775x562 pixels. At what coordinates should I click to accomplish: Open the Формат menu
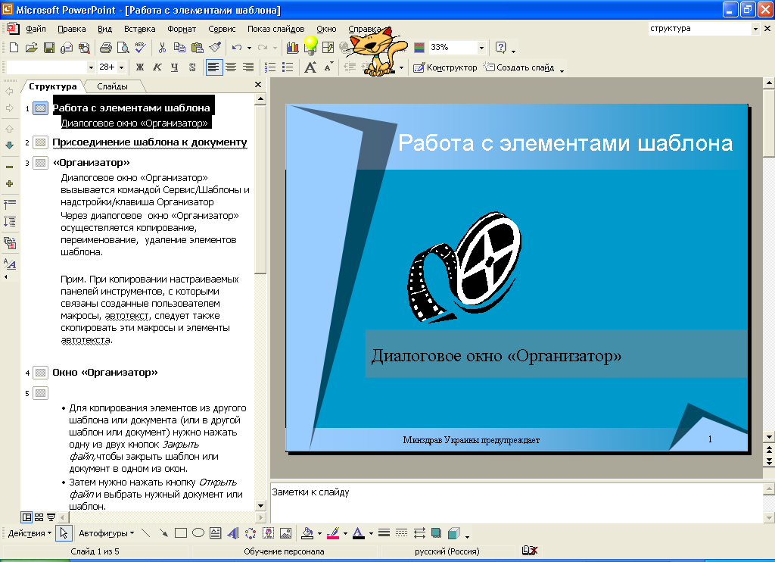point(182,30)
